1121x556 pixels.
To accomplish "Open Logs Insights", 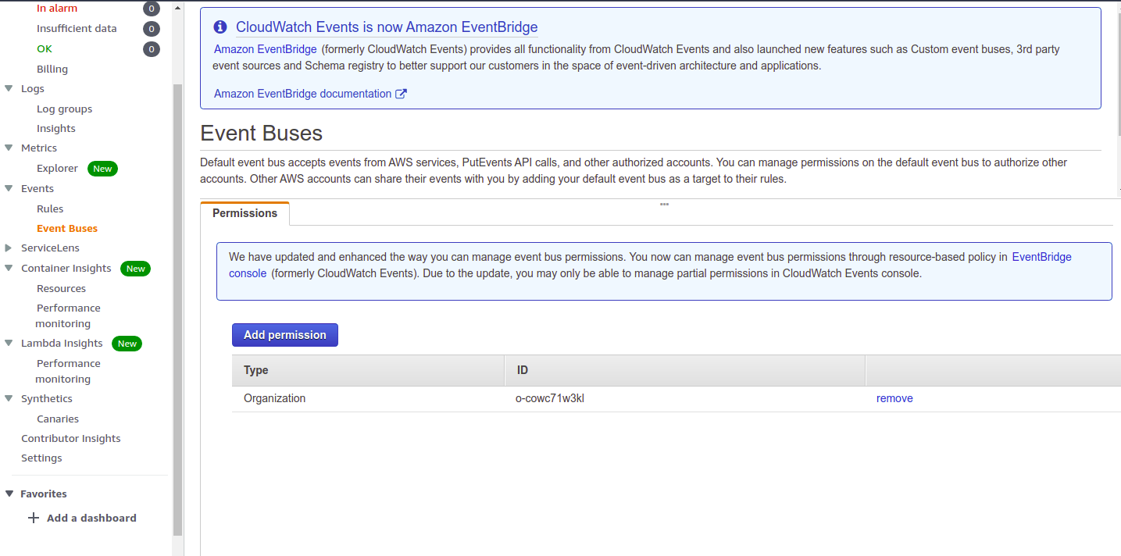I will coord(56,129).
